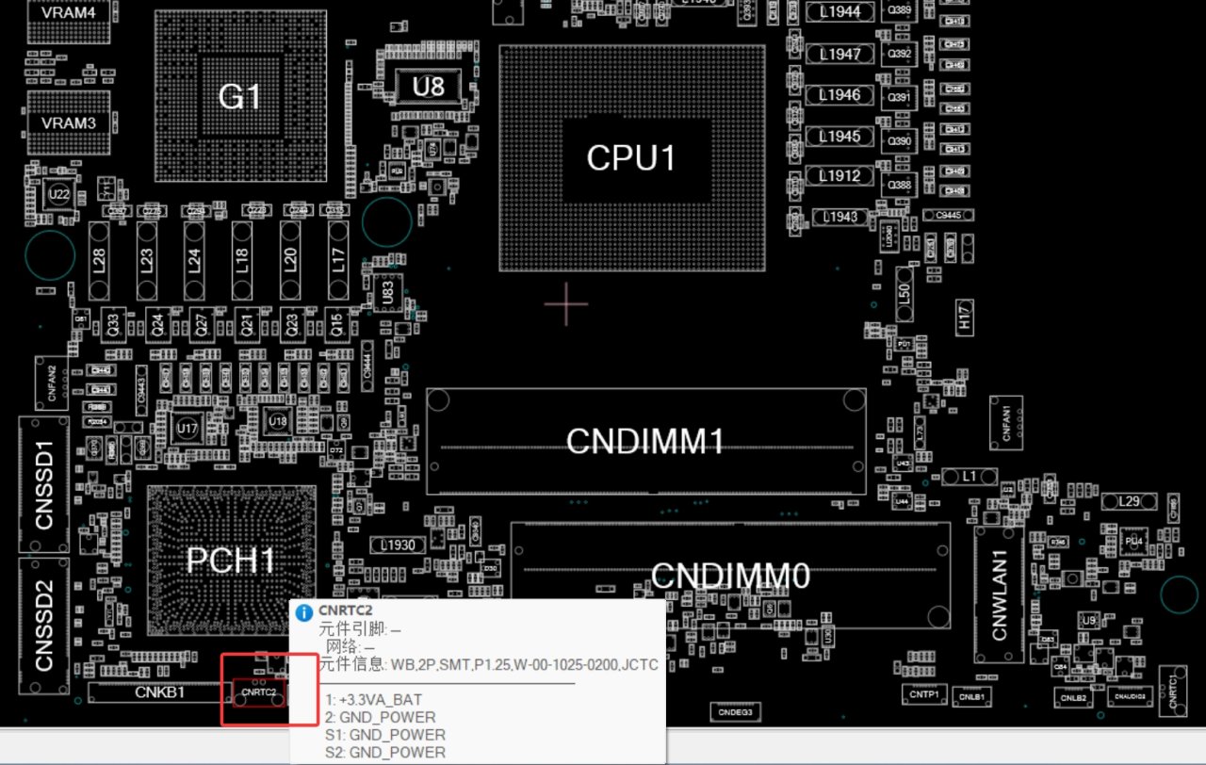Select the highlighted CNRTC2 connector

click(258, 693)
